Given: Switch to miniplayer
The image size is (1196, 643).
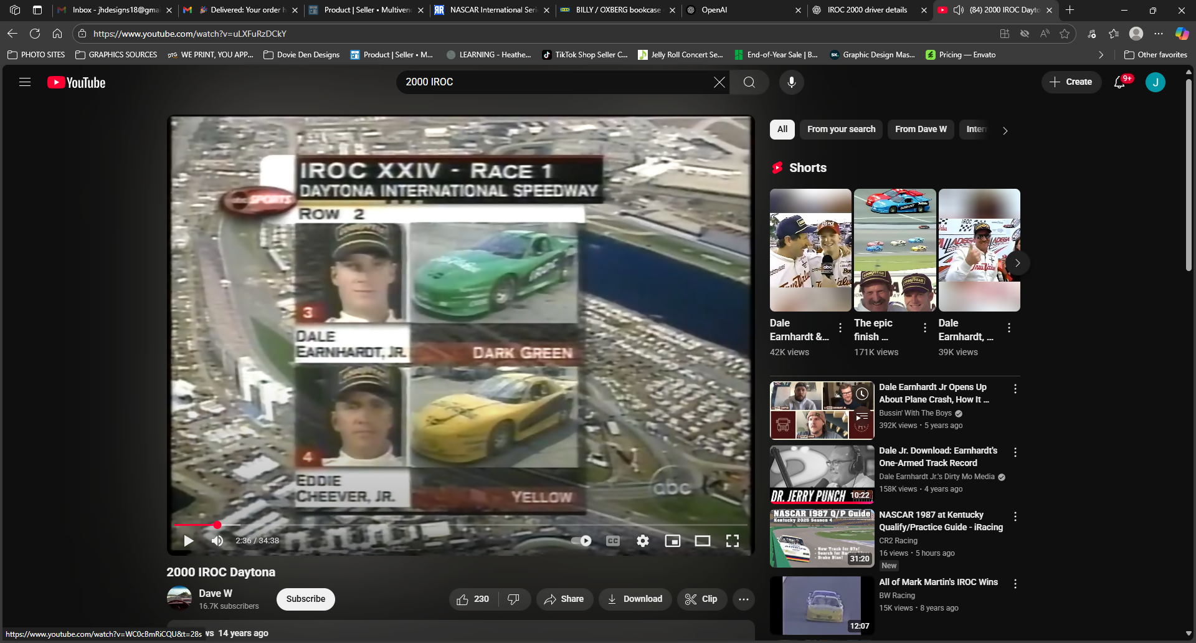Looking at the screenshot, I should coord(673,541).
